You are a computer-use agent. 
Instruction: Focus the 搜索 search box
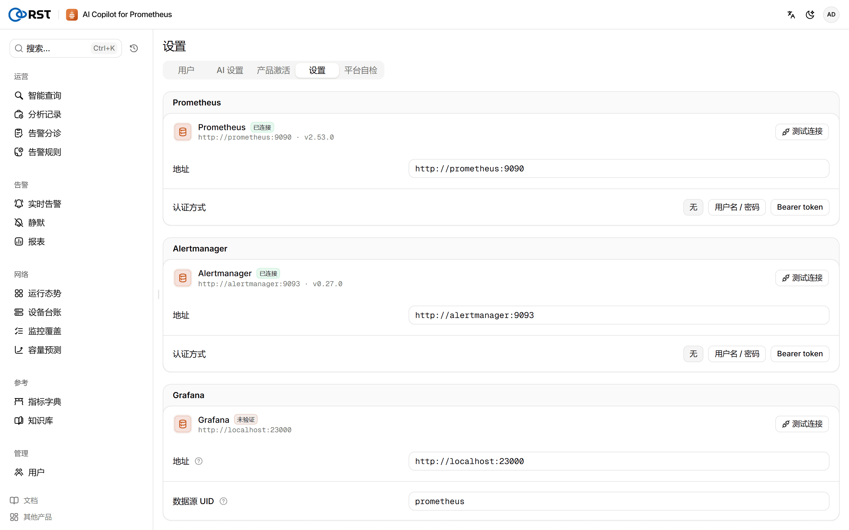point(66,48)
